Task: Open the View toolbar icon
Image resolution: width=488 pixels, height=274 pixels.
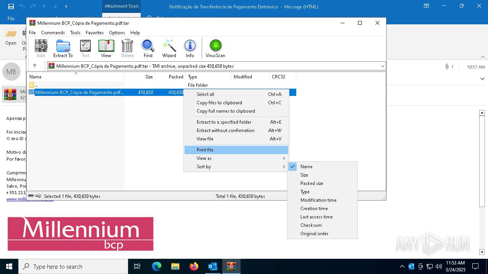Action: click(106, 48)
